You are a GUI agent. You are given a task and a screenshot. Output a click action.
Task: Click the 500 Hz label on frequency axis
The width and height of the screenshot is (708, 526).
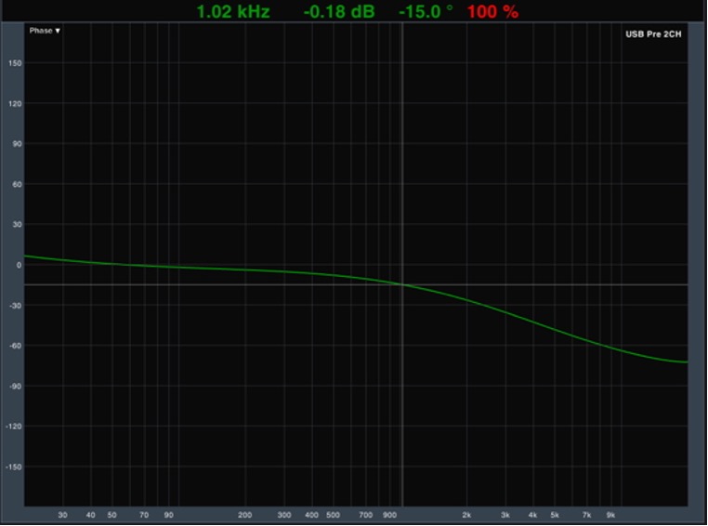pos(333,515)
